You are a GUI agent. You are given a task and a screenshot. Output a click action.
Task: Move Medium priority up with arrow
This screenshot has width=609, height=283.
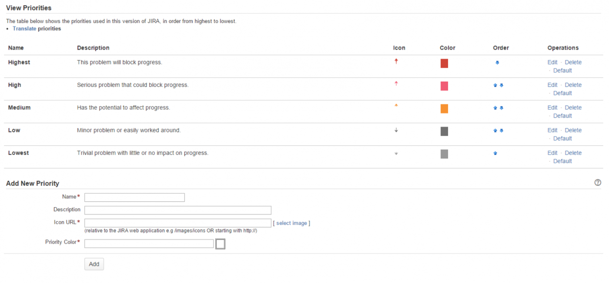coord(495,108)
